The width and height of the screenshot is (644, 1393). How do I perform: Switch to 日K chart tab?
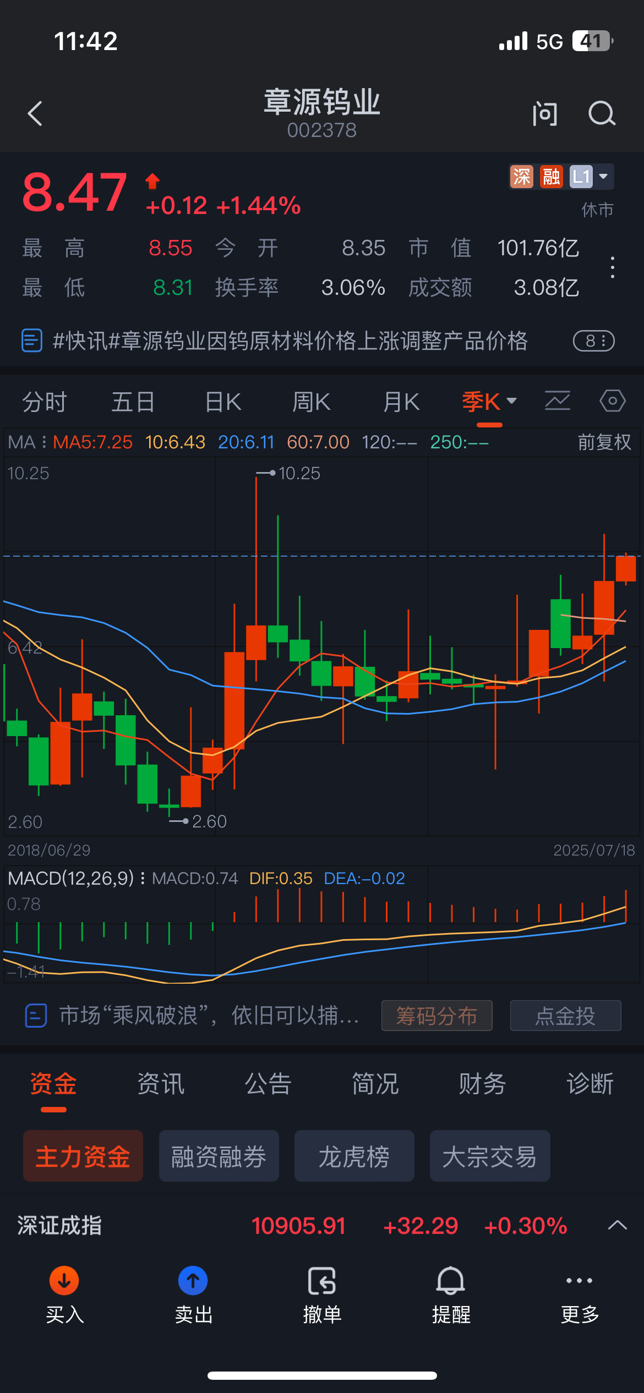223,402
